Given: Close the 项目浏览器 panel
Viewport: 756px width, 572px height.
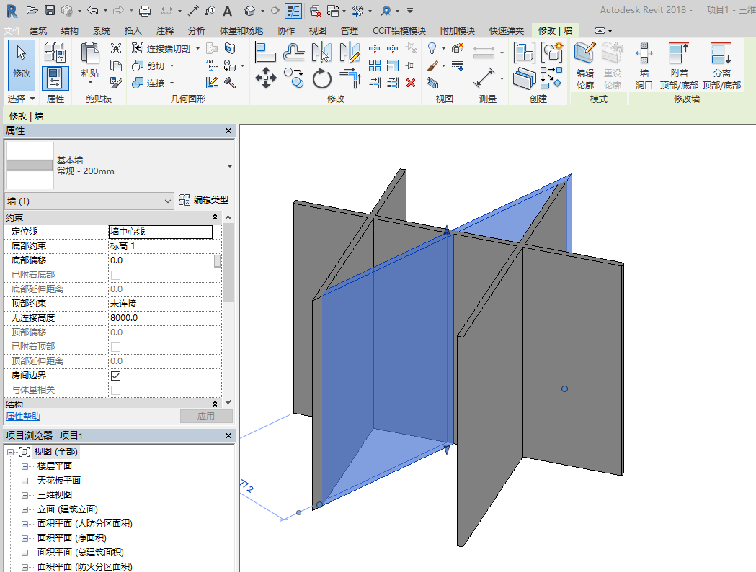Looking at the screenshot, I should (228, 436).
